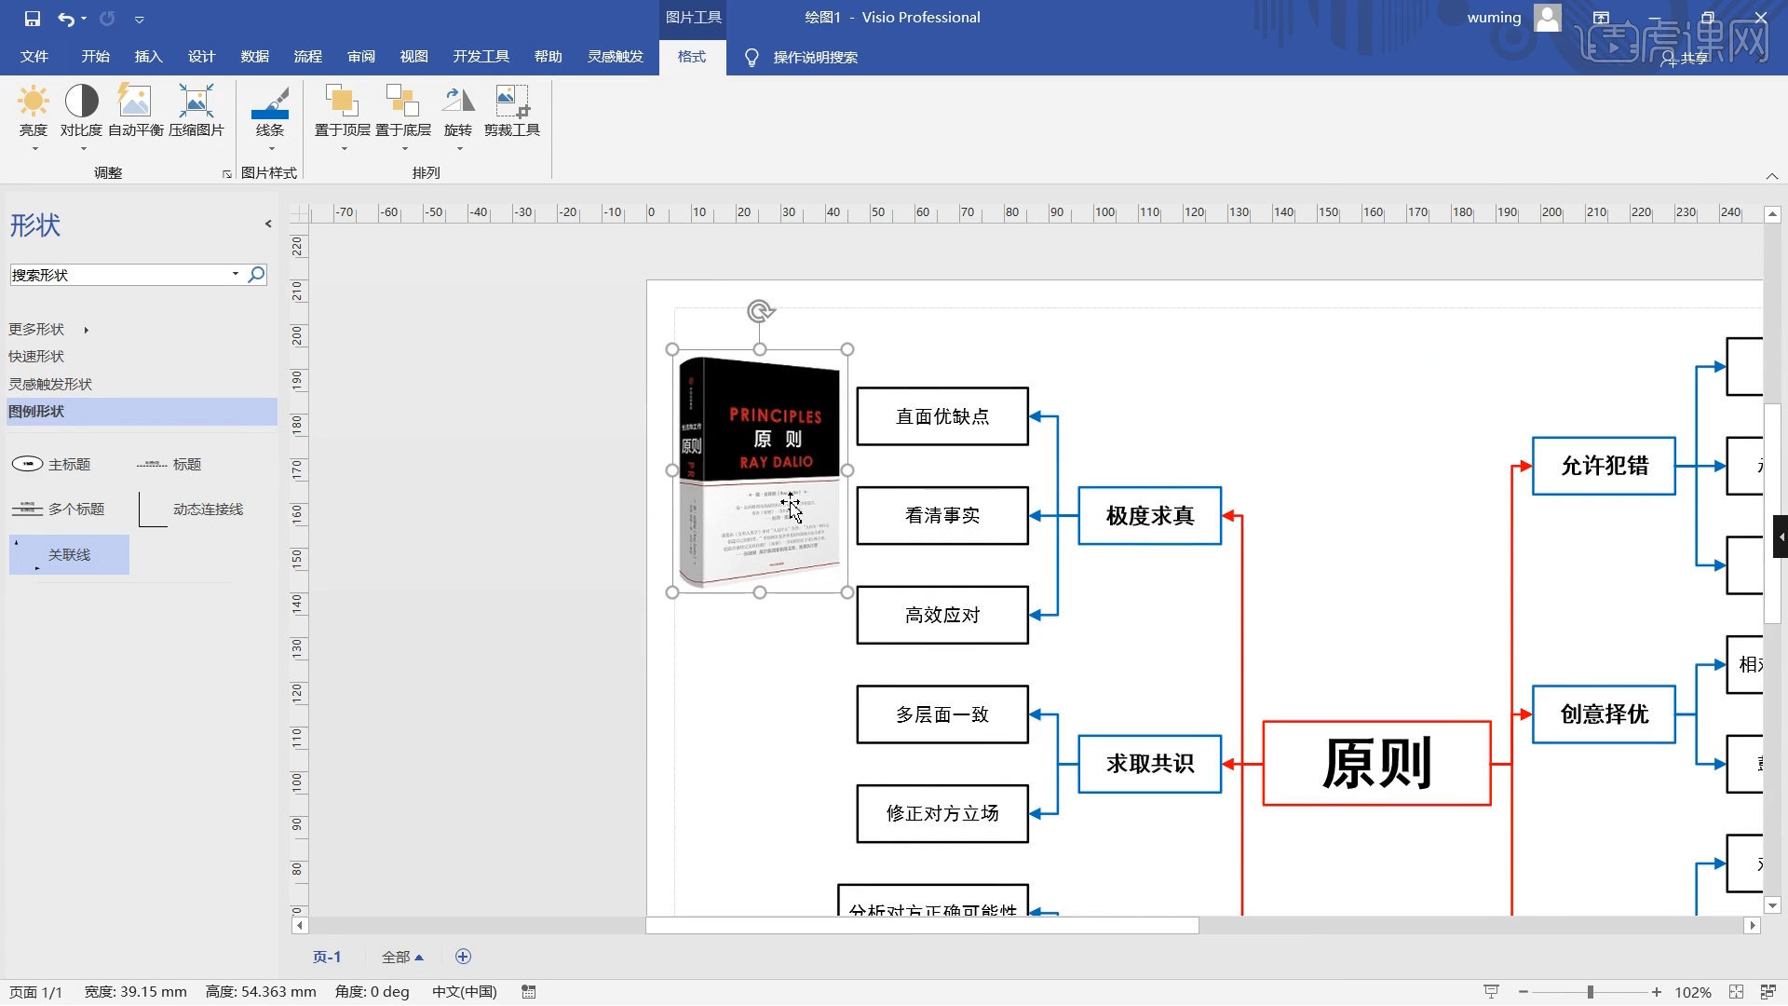Select the 线条 line style tool
The height and width of the screenshot is (1006, 1788).
pyautogui.click(x=270, y=112)
